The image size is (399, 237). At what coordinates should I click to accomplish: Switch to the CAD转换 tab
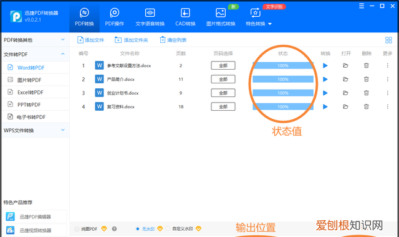185,17
